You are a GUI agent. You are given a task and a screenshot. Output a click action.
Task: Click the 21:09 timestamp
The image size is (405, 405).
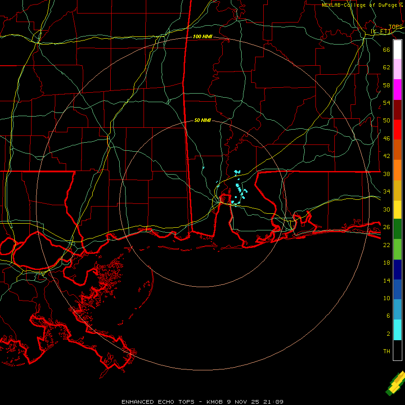[274, 402]
